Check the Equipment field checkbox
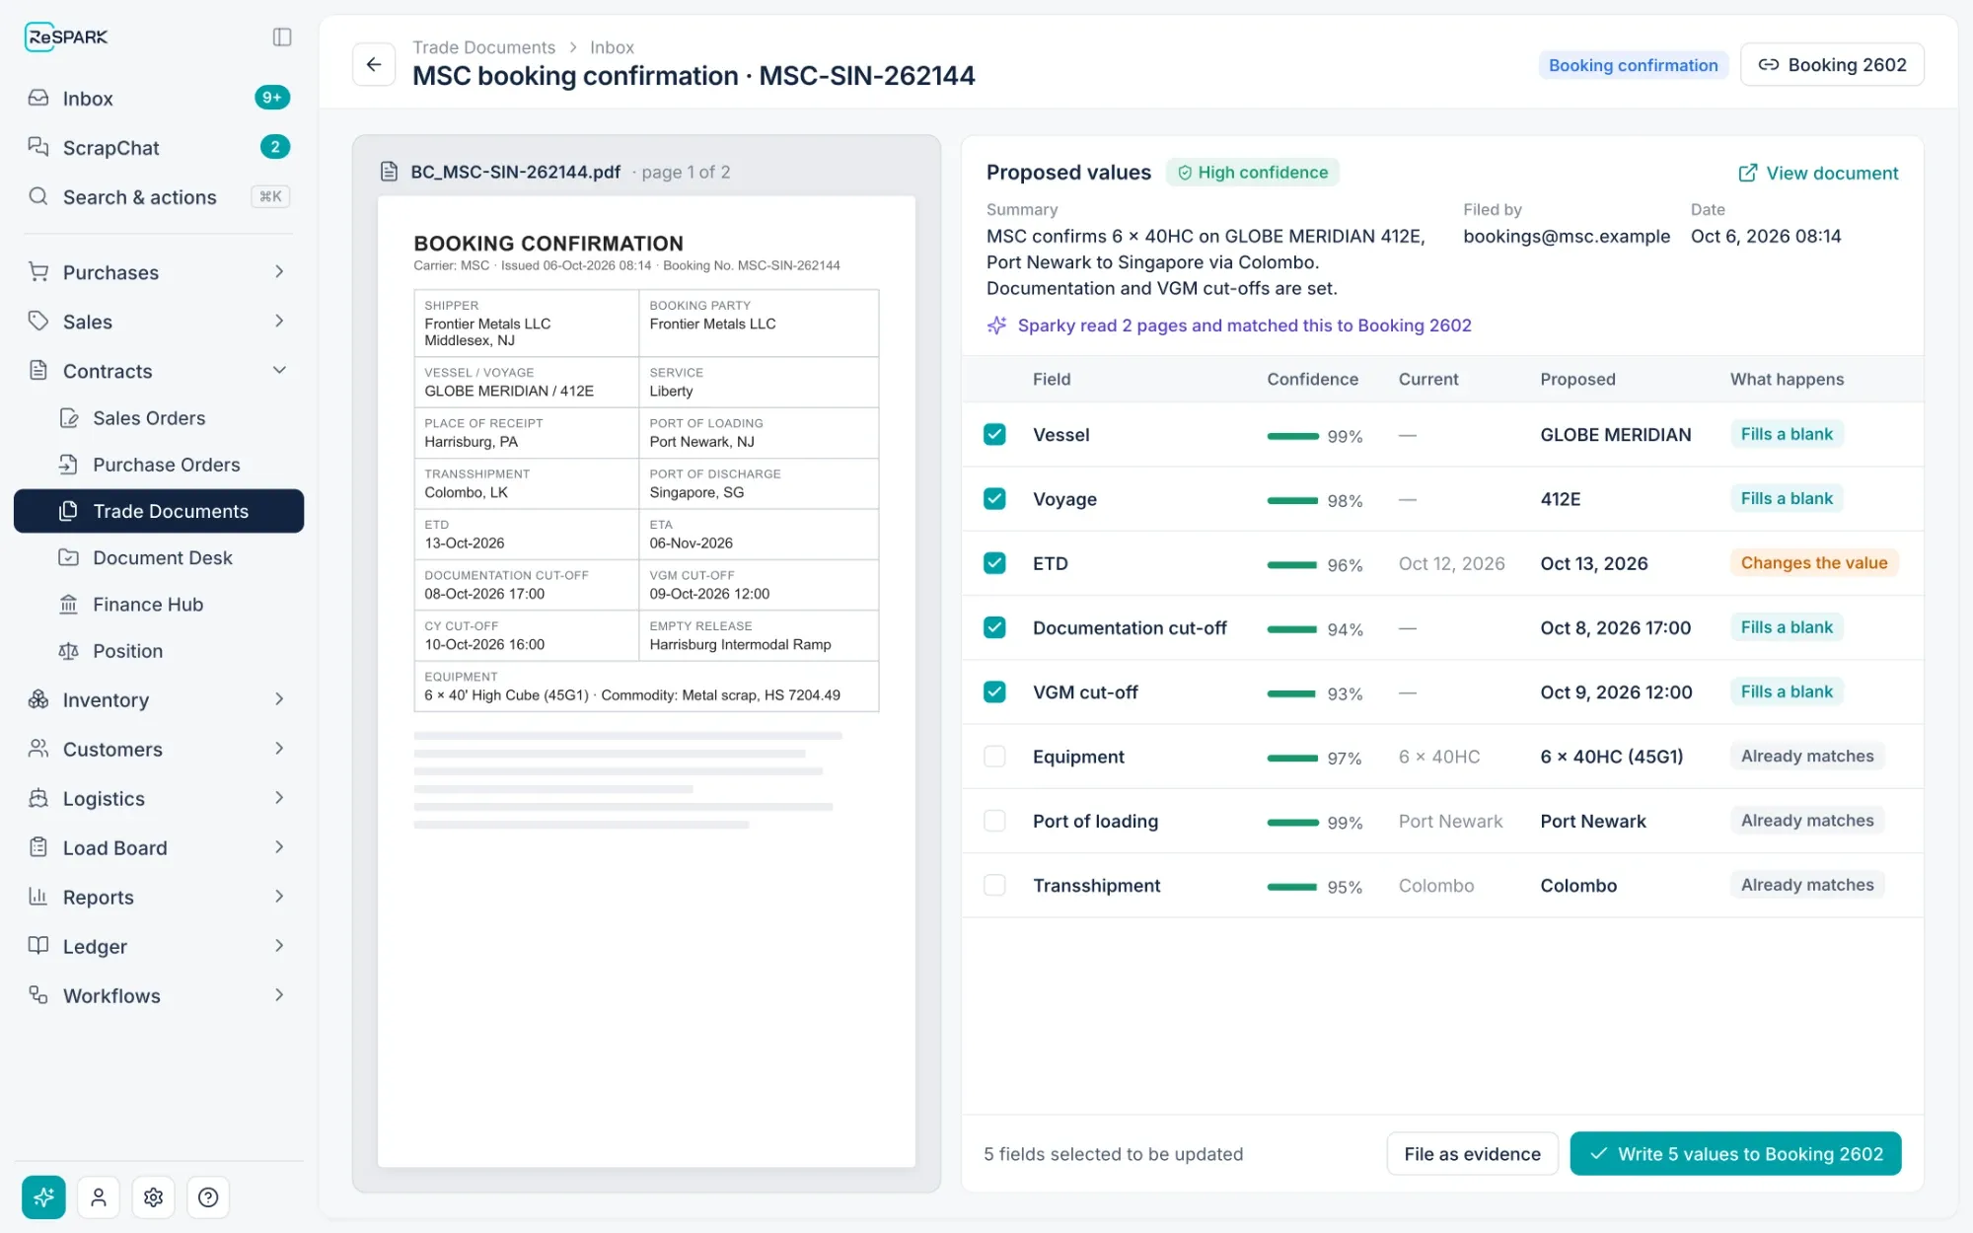Screen dimensions: 1973x1233 coord(994,757)
